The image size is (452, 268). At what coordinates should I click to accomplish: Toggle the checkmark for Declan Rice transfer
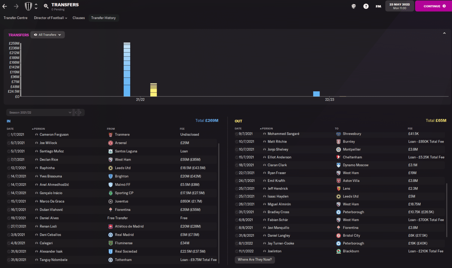click(x=8, y=160)
